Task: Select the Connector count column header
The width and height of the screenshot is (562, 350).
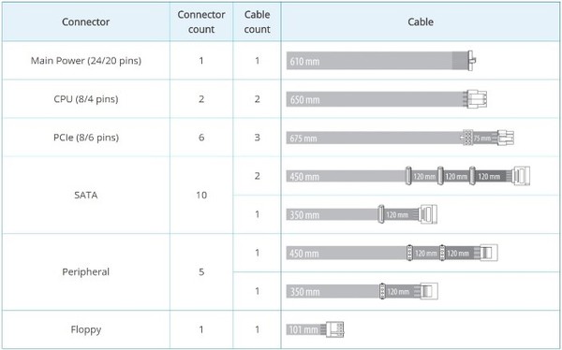Action: pyautogui.click(x=201, y=22)
